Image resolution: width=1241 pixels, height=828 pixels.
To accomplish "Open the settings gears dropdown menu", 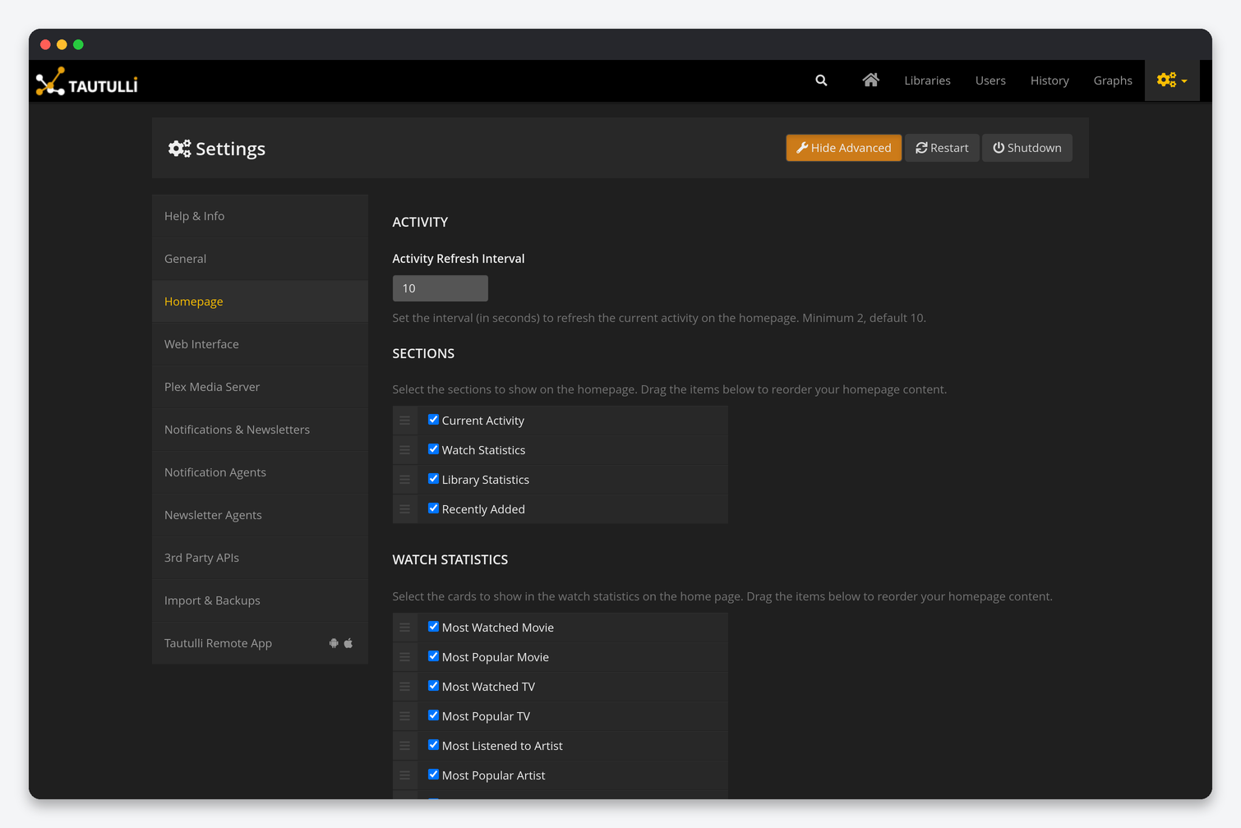I will coord(1172,80).
